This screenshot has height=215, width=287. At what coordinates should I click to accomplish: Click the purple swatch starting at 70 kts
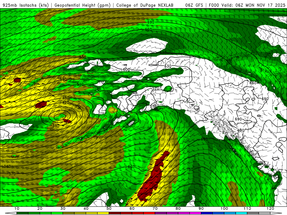click(x=161, y=213)
